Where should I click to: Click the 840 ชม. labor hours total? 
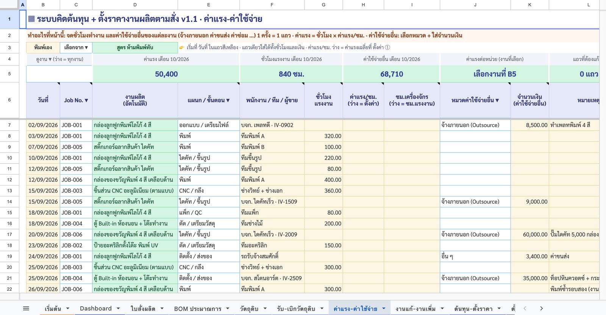(291, 74)
